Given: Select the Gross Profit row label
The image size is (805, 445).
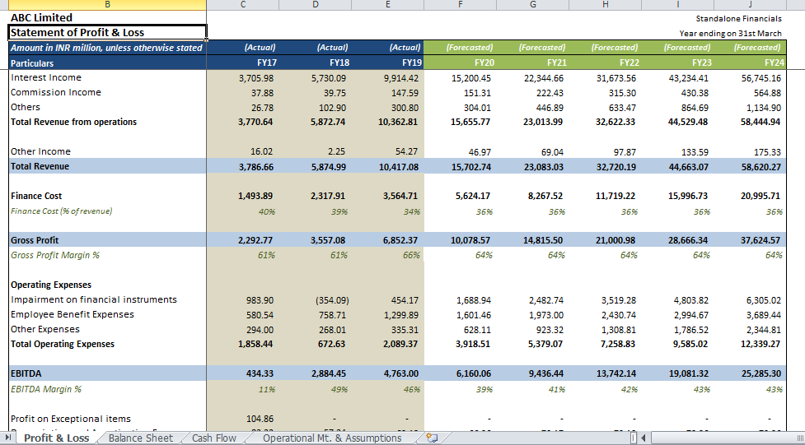Looking at the screenshot, I should [x=35, y=240].
